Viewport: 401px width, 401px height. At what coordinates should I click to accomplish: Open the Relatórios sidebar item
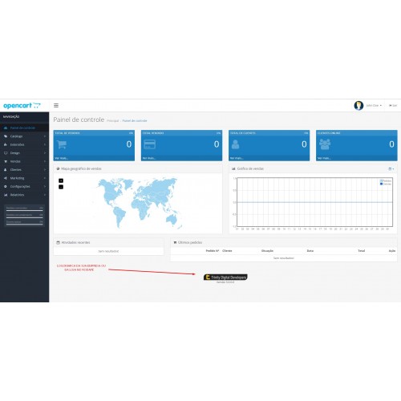[x=25, y=195]
